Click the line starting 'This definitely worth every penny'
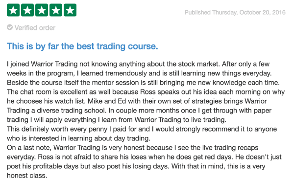294x181 pixels. [142, 129]
